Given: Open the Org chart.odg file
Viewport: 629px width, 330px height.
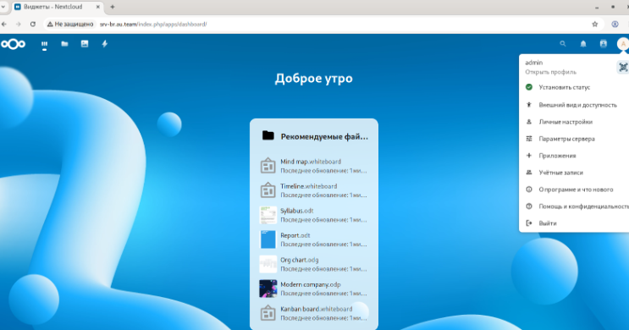Looking at the screenshot, I should (314, 264).
